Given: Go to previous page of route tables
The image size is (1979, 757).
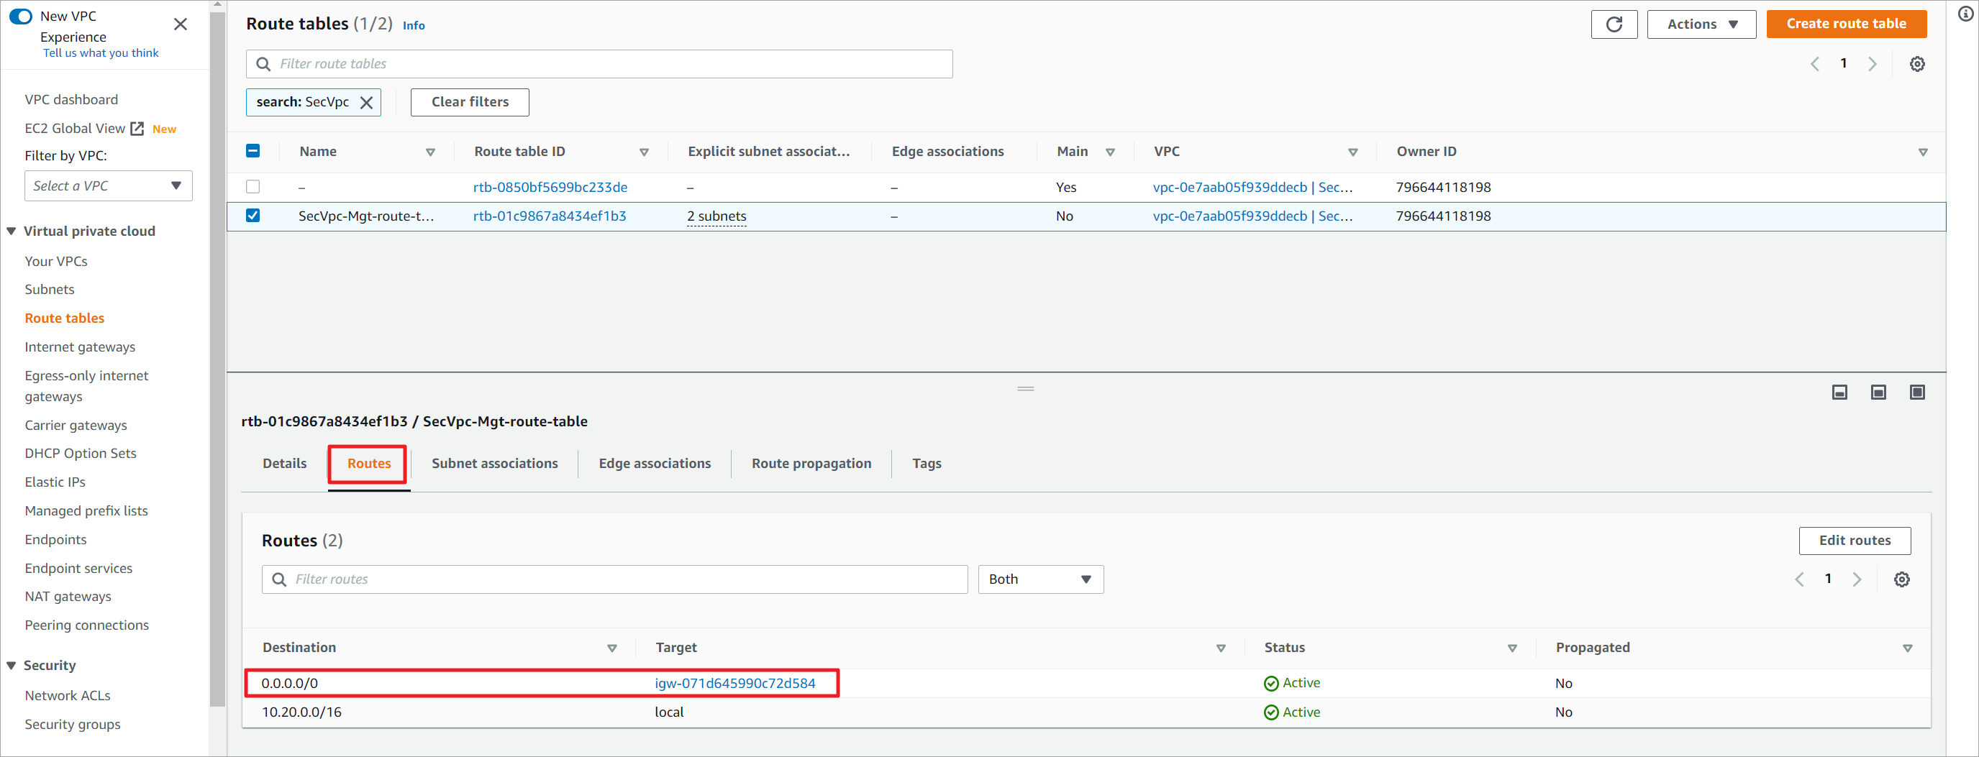Looking at the screenshot, I should [x=1816, y=65].
